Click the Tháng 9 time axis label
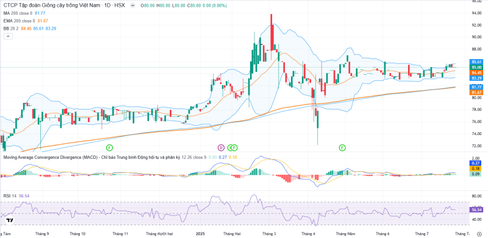The height and width of the screenshot is (238, 488). (42, 234)
